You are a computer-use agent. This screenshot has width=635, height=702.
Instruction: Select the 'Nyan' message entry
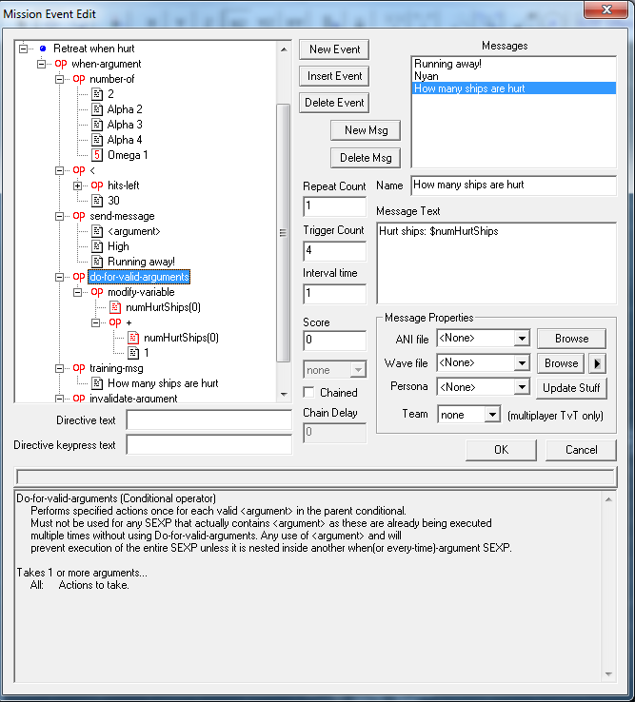[513, 76]
